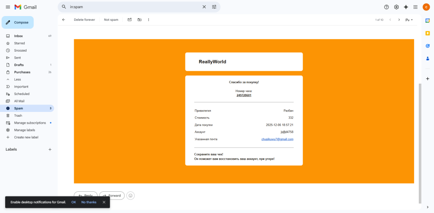Screen dimensions: 434x213
Task: Open the Google account avatar
Action: tap(426, 7)
